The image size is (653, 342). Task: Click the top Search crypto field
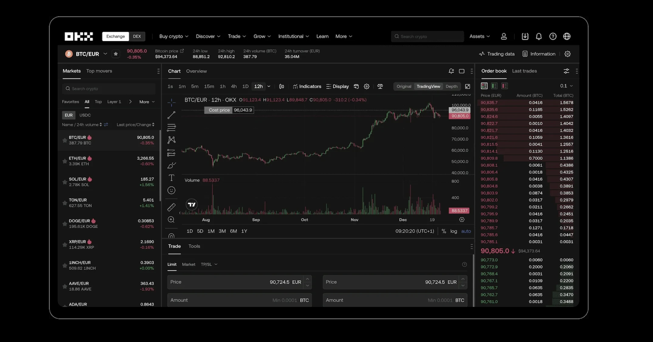point(427,36)
